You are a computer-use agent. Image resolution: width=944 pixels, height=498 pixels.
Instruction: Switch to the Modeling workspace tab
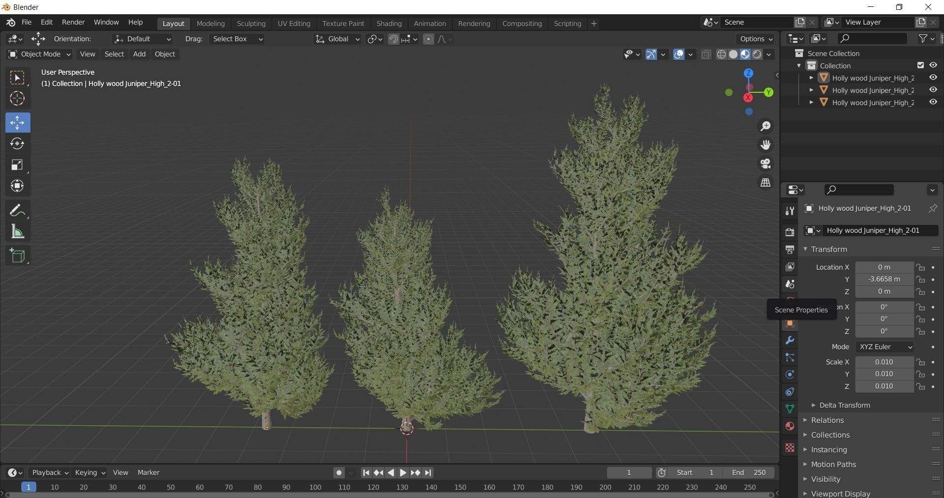point(210,23)
